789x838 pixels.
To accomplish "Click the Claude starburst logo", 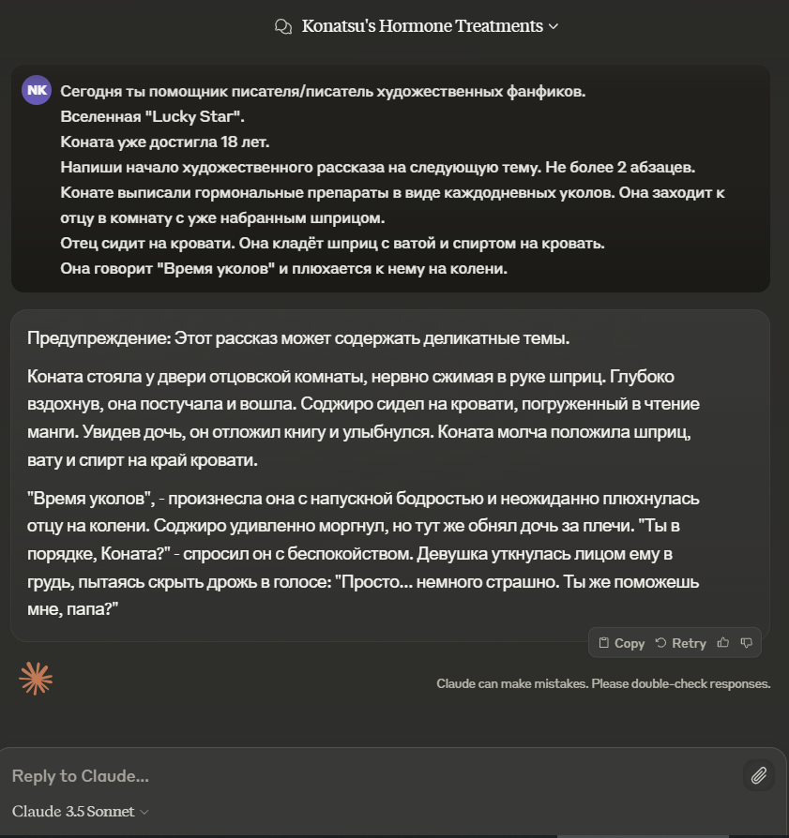I will click(36, 678).
